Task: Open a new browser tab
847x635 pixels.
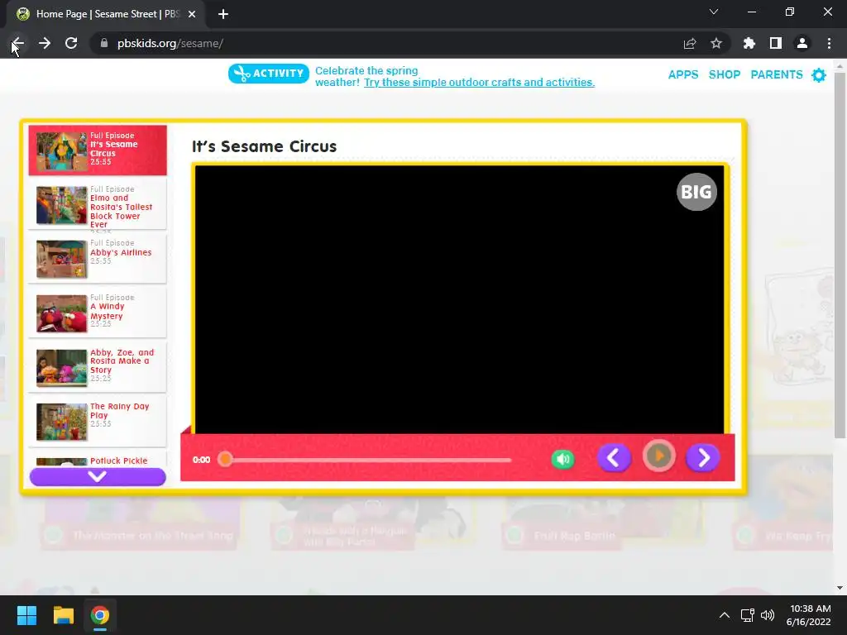Action: pyautogui.click(x=223, y=14)
